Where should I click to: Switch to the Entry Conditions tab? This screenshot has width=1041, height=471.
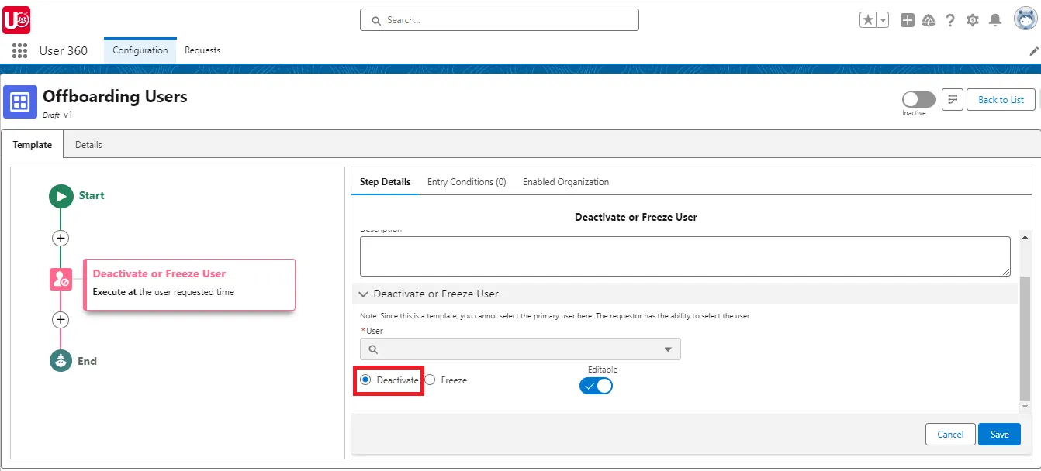coord(466,181)
